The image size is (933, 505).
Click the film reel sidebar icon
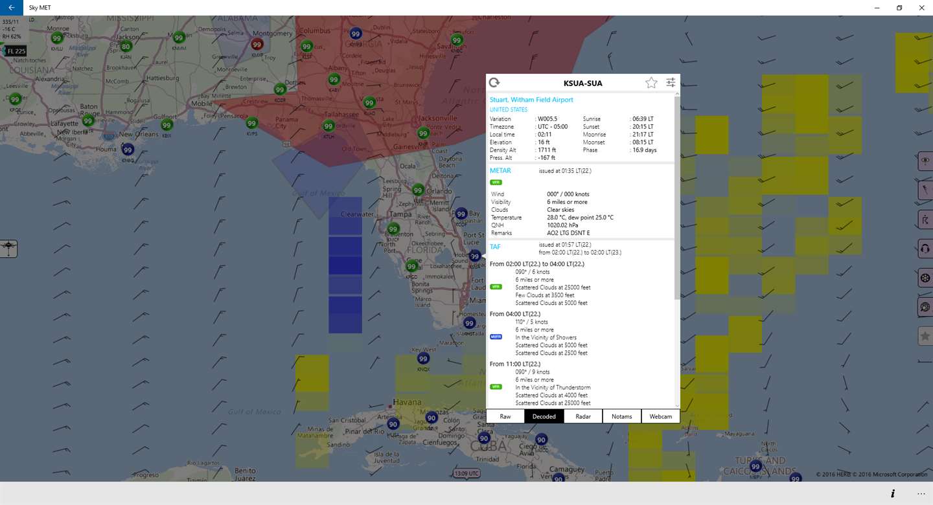pos(925,278)
